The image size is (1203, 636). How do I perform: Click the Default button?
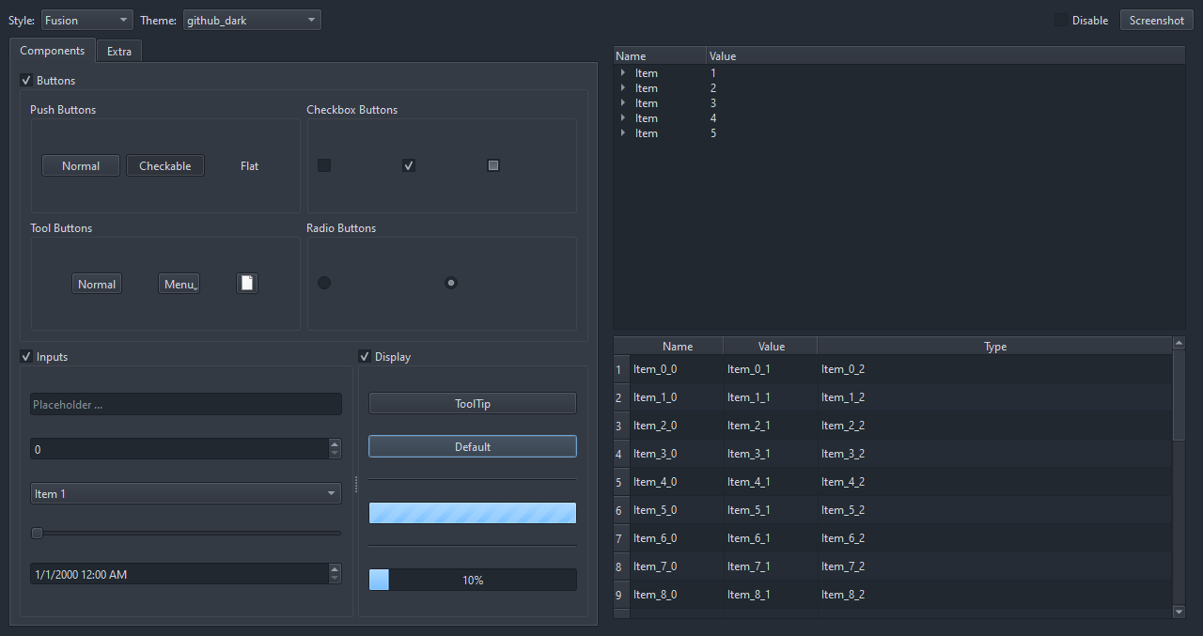[x=472, y=446]
